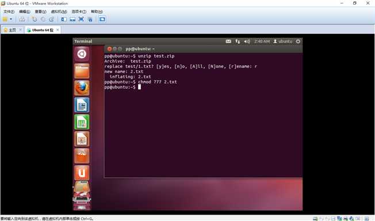Image resolution: width=375 pixels, height=221 pixels.
Task: Click the 2:40 AM clock
Action: pyautogui.click(x=262, y=41)
